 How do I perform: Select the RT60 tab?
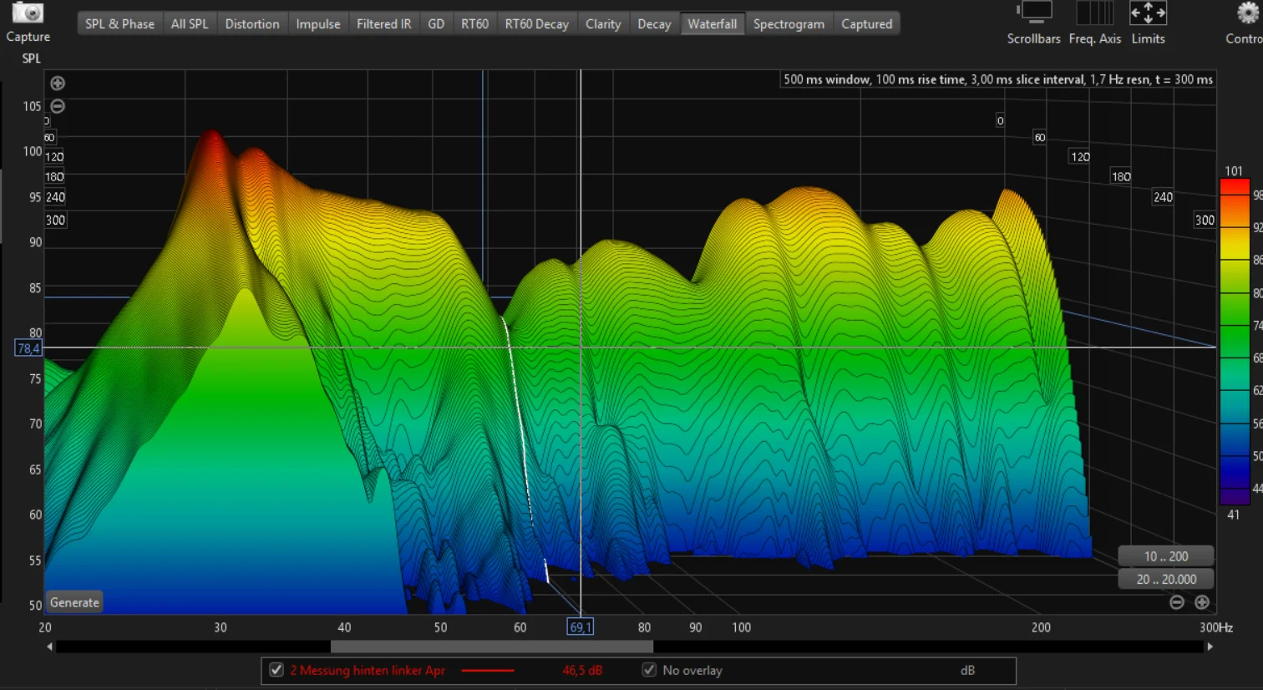[474, 24]
